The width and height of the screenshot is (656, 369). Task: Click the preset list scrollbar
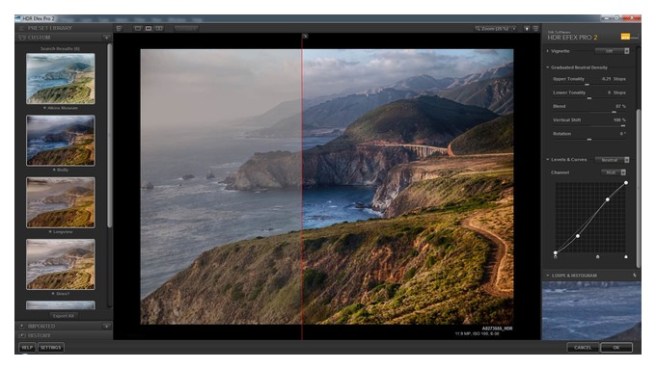[110, 136]
